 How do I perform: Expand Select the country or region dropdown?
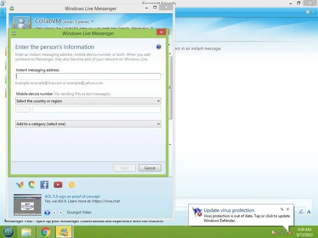click(88, 101)
